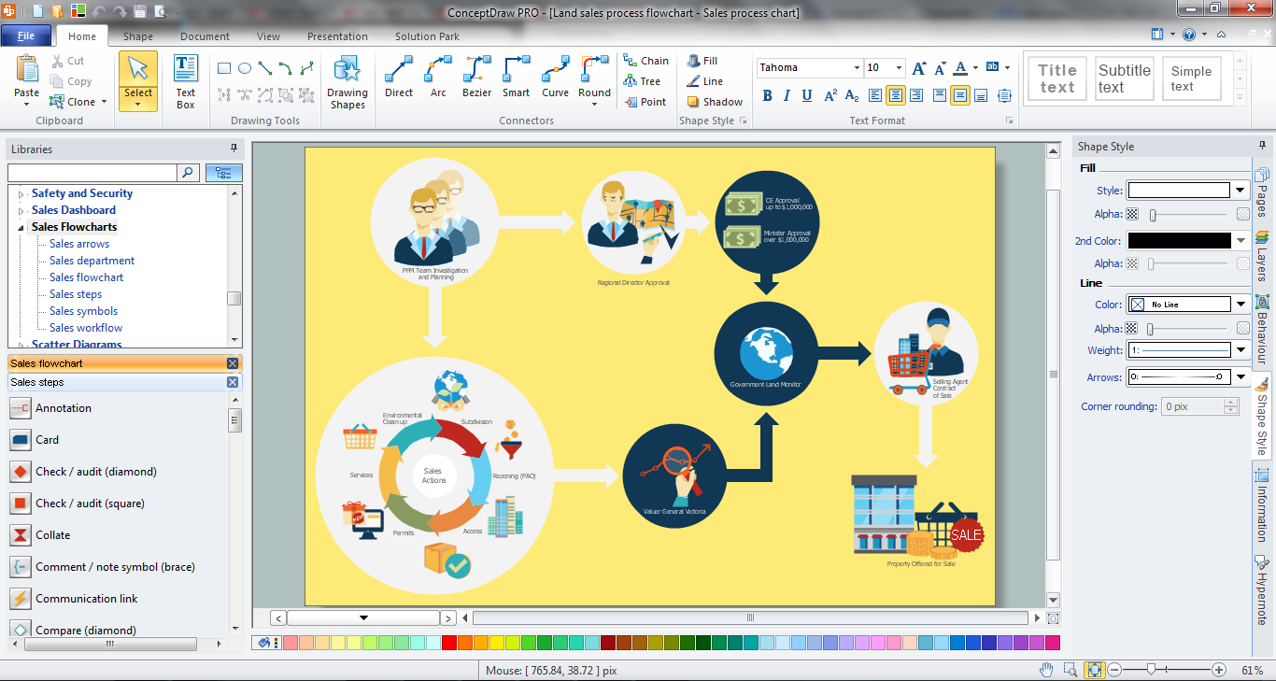Click the library search magnifier button
This screenshot has width=1276, height=681.
pos(188,173)
